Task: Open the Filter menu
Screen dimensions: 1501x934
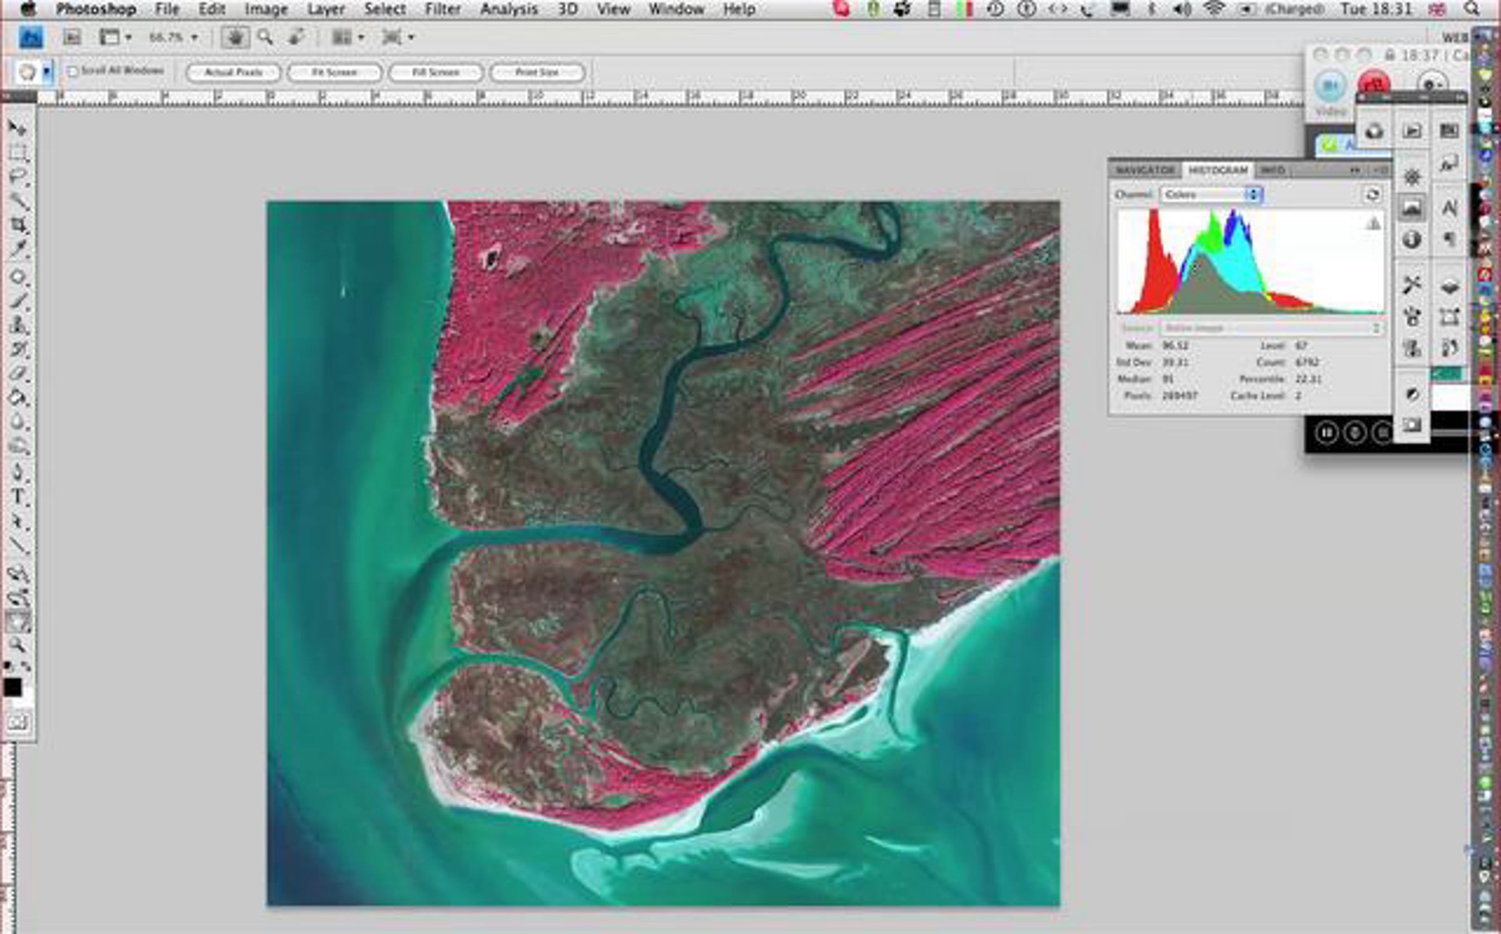Action: coord(442,9)
